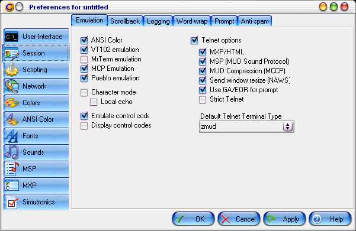
Task: Disable Use GA/EOR for prompt
Action: tap(203, 90)
